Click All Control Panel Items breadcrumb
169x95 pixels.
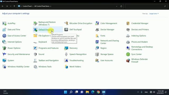(x=42, y=6)
